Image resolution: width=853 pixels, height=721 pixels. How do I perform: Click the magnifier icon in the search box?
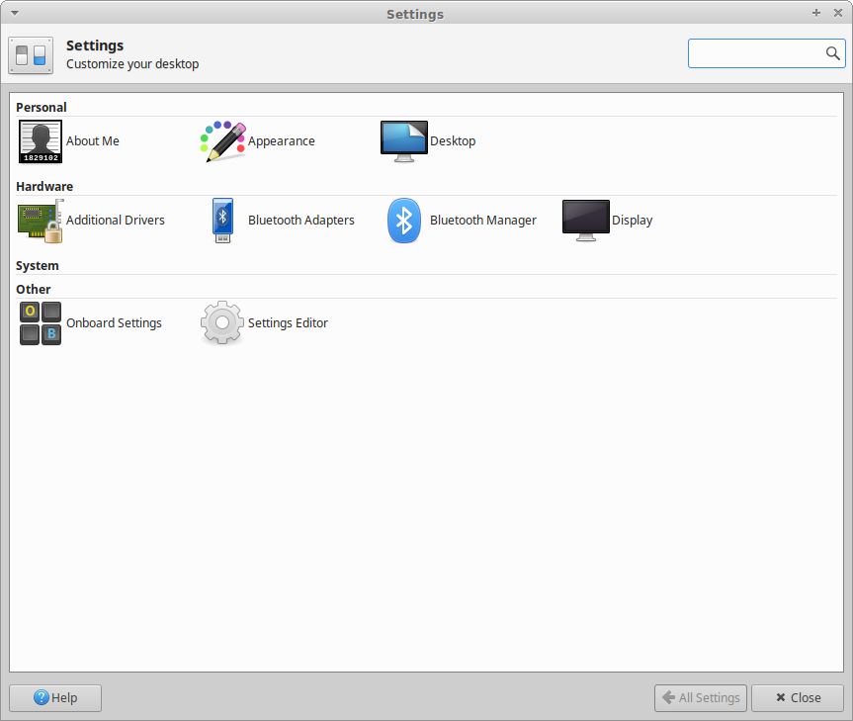(833, 53)
